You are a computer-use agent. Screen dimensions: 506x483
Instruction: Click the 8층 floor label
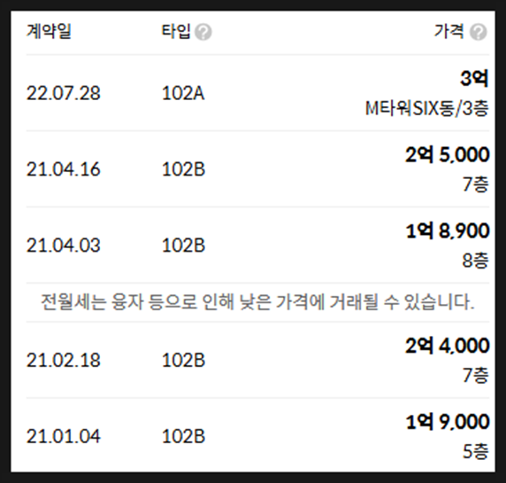click(475, 261)
